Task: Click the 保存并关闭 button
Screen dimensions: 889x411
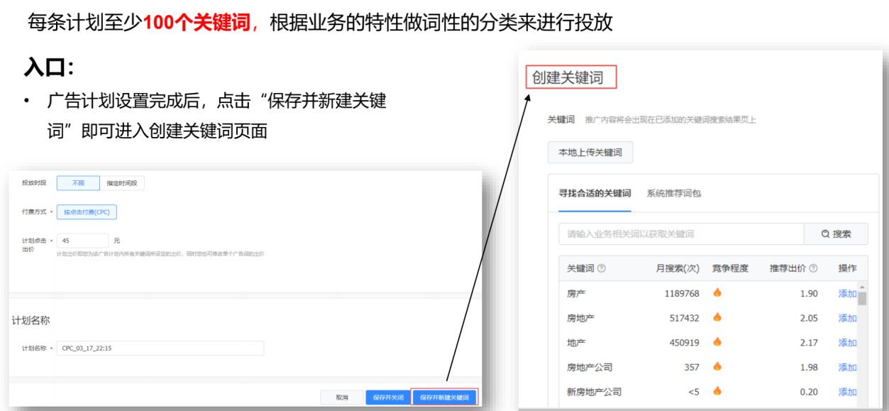Action: [x=388, y=398]
